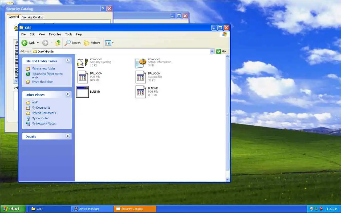Open the Favorites menu
Screen dimensions: 341x213
(55, 34)
